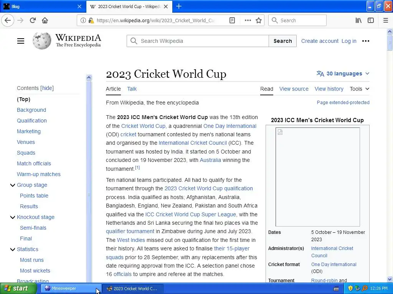Hide the Contents sidebar
Image resolution: width=393 pixels, height=294 pixels.
[x=47, y=88]
